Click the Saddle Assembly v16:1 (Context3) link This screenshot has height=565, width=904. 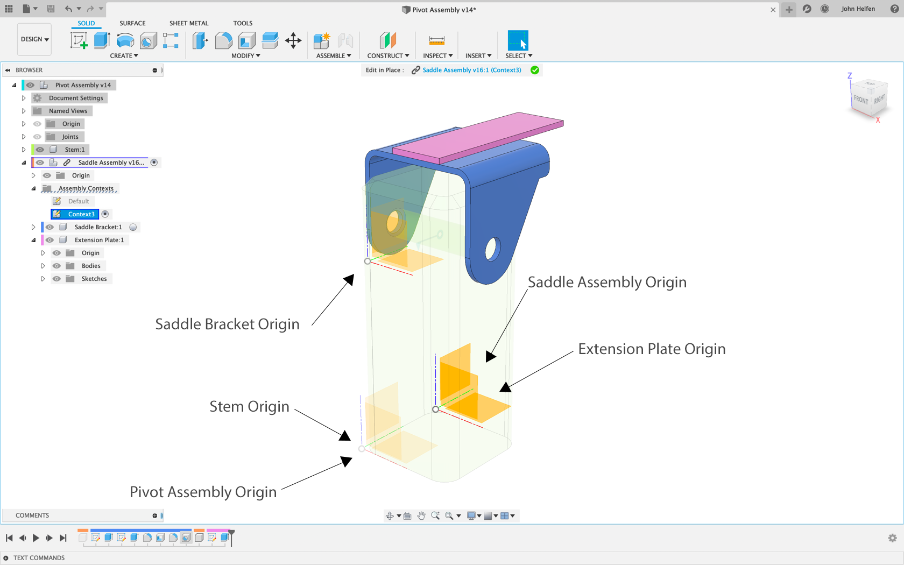pyautogui.click(x=472, y=70)
